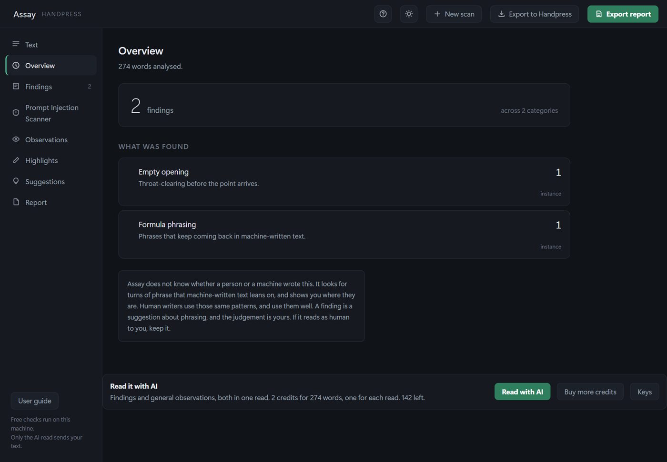The height and width of the screenshot is (462, 667).
Task: Click the document icon beside Report
Action: (x=16, y=202)
